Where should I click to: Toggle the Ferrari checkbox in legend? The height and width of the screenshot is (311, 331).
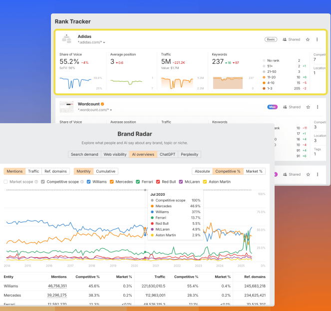138,182
